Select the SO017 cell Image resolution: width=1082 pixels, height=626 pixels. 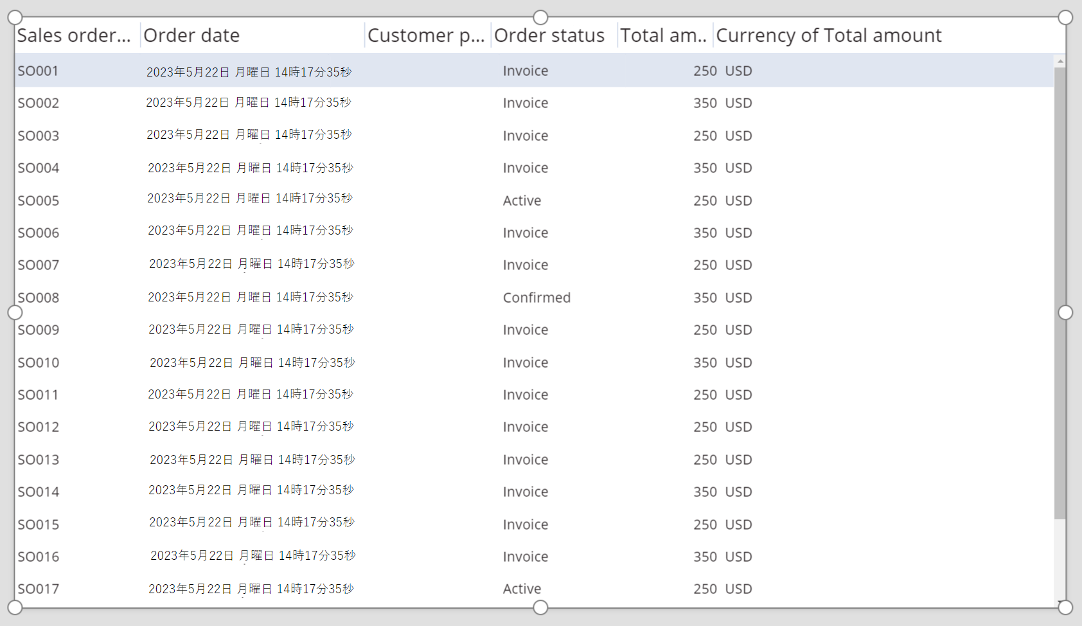coord(38,589)
